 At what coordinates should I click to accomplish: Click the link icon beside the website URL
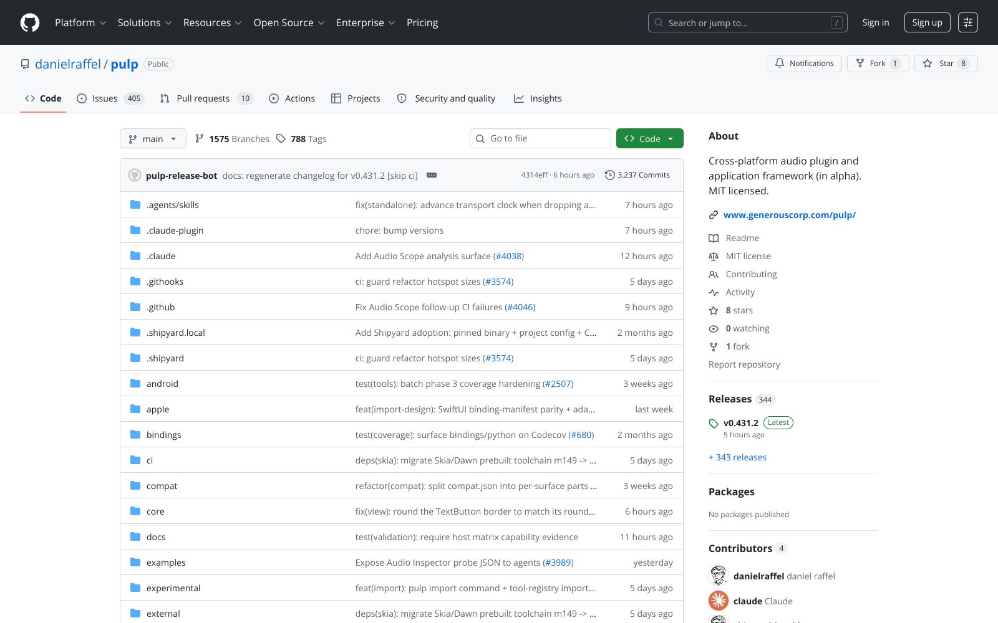coord(714,215)
